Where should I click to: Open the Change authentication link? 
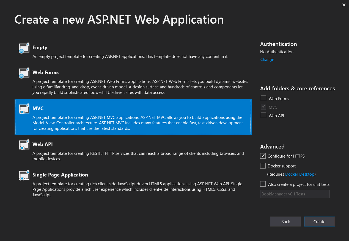267,60
